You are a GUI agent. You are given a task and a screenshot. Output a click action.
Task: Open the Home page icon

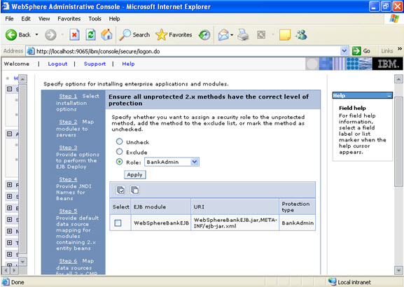click(106, 34)
